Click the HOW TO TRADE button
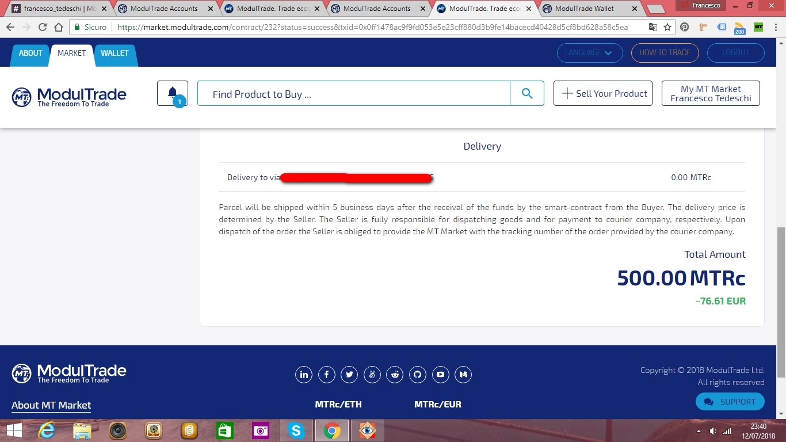 (665, 53)
